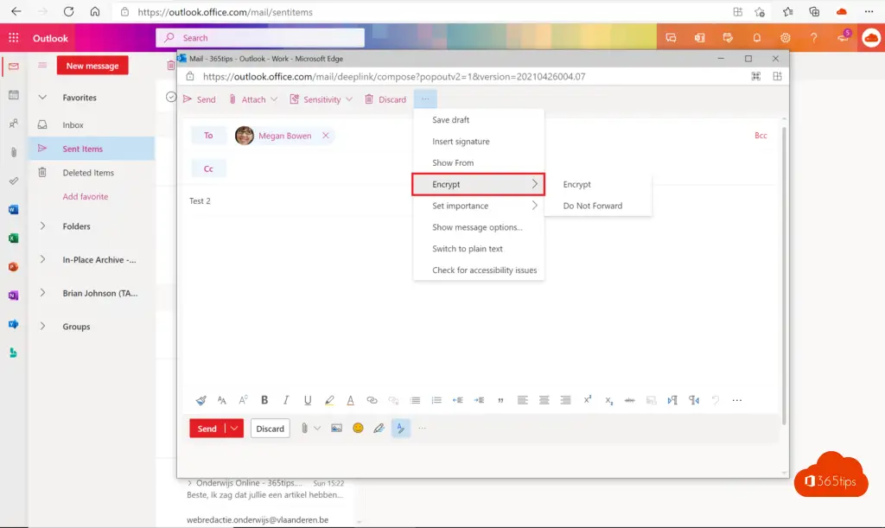Choose Do Not Forward from the submenu

point(593,206)
